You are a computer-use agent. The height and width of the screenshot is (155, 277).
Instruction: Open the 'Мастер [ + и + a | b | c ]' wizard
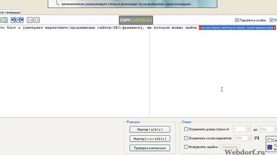tap(150, 139)
